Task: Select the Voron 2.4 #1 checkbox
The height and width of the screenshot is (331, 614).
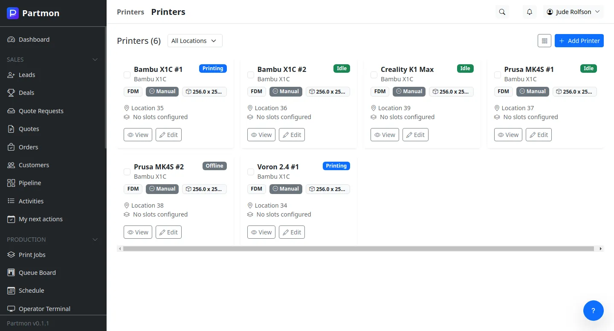Action: pyautogui.click(x=251, y=172)
